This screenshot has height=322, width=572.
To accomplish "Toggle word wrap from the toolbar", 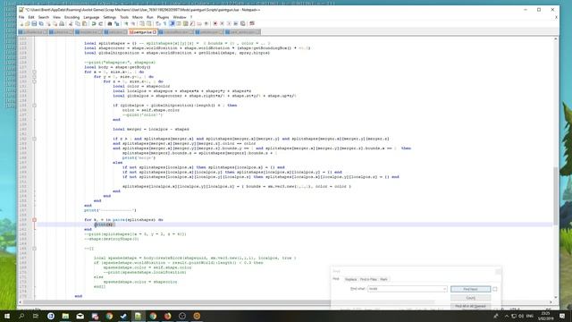I will coord(158,24).
